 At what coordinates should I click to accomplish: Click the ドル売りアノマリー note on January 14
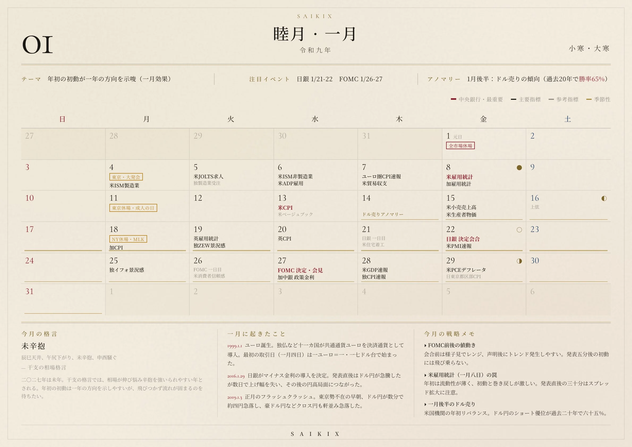pos(382,214)
